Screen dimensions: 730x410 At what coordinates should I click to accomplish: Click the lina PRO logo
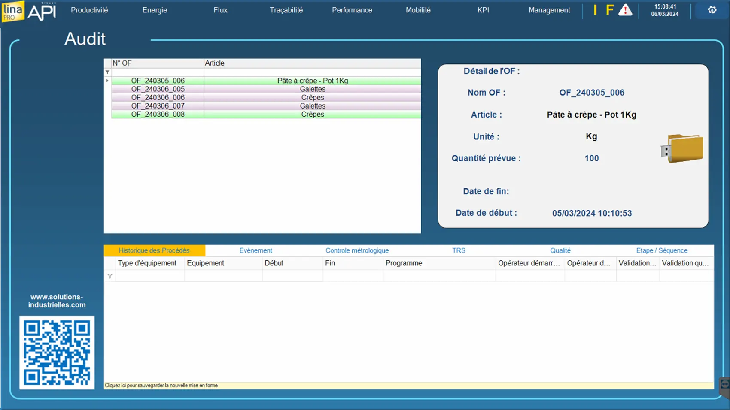(12, 11)
